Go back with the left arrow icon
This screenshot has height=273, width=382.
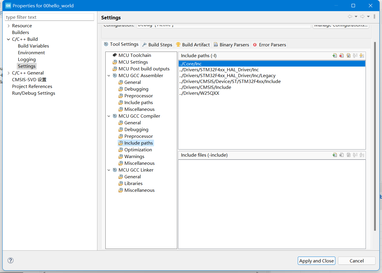350,16
